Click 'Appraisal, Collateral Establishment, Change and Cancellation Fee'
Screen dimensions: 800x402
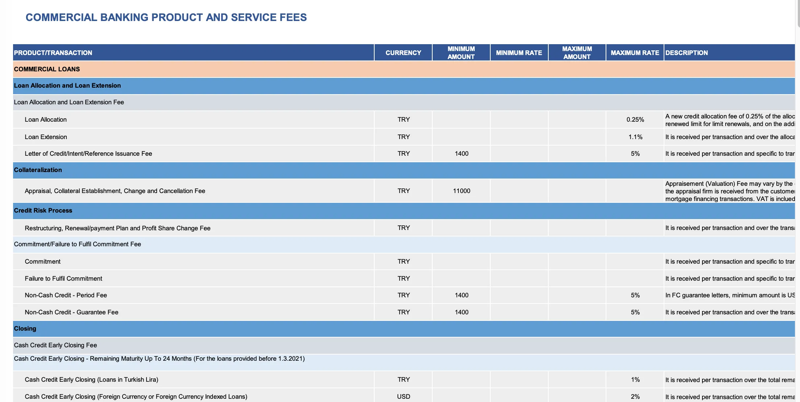click(115, 191)
